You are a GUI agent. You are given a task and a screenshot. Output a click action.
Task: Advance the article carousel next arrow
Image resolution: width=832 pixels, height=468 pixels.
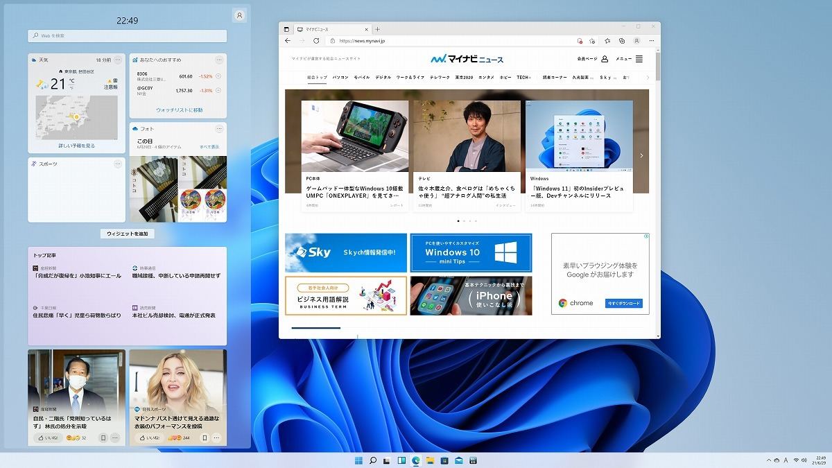pyautogui.click(x=641, y=156)
